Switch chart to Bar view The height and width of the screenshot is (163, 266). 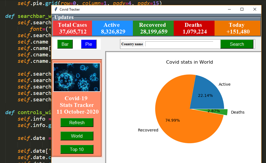click(x=65, y=44)
